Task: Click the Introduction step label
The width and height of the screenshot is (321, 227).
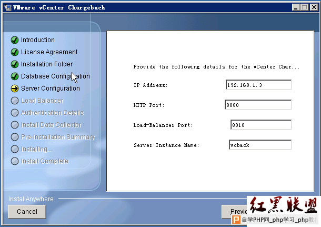Action: click(38, 40)
